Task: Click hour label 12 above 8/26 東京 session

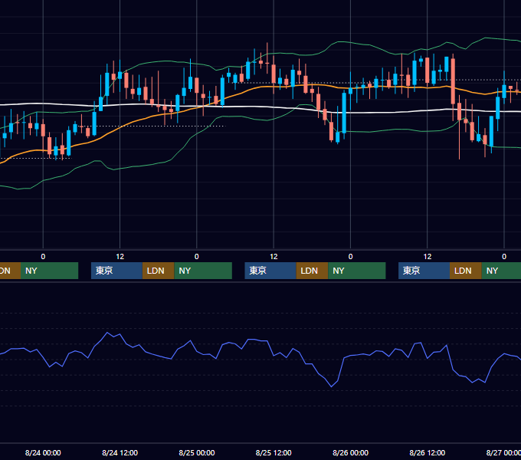Action: (x=428, y=257)
